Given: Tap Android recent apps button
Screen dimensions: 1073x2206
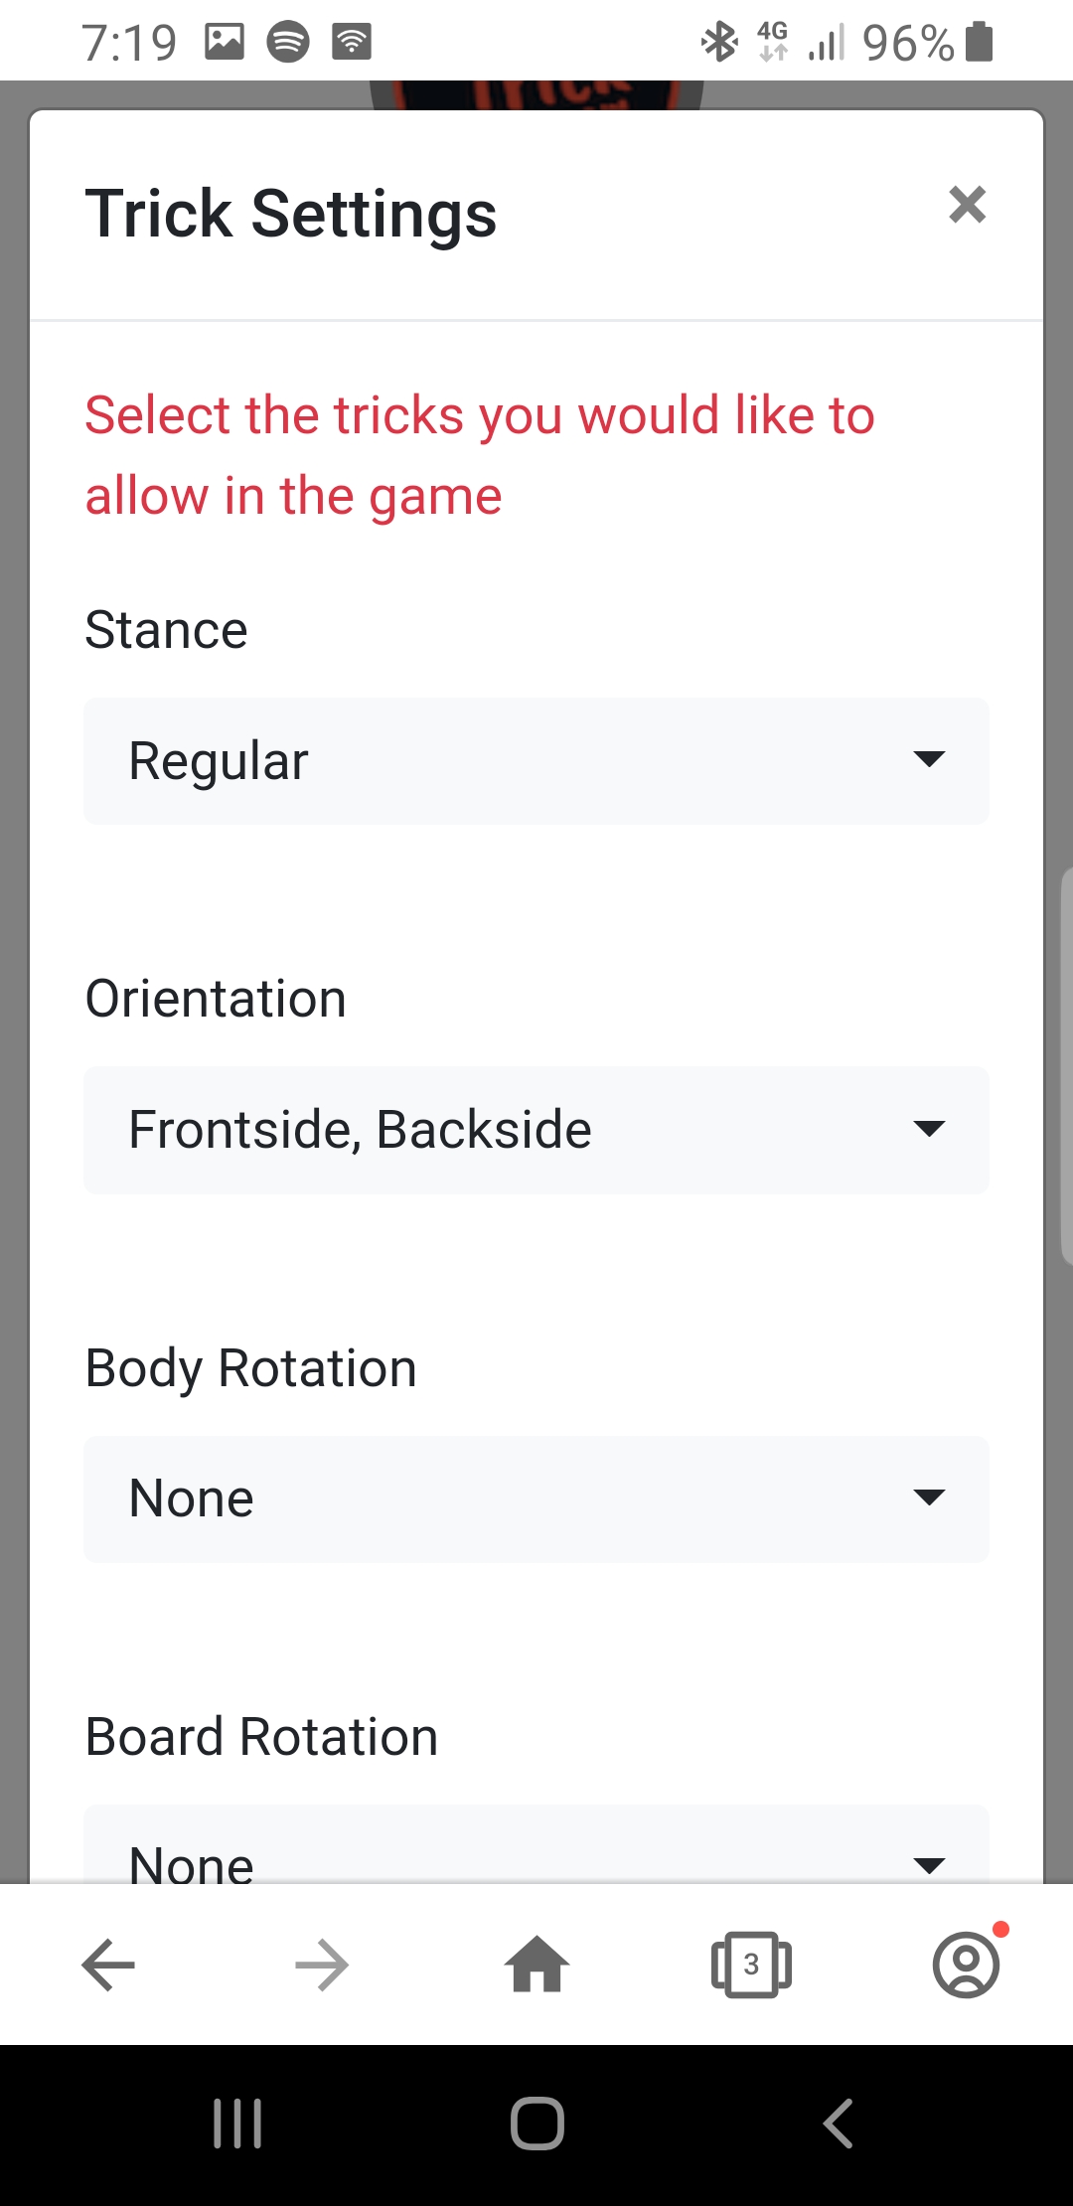Looking at the screenshot, I should click(x=237, y=2124).
